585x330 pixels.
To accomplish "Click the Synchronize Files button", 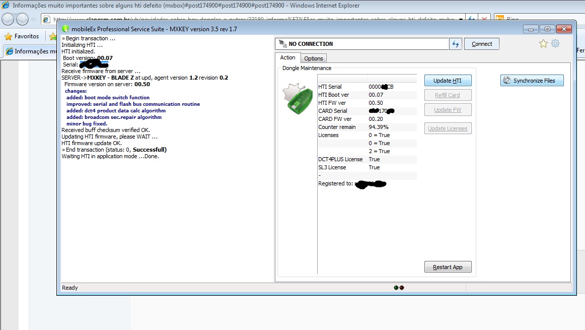I will (x=532, y=81).
